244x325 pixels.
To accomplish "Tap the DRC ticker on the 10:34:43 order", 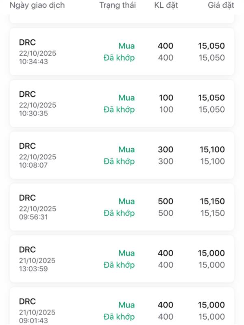I will pyautogui.click(x=27, y=42).
